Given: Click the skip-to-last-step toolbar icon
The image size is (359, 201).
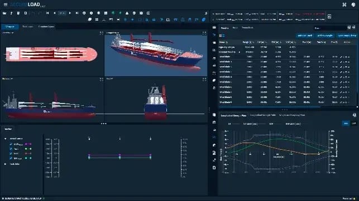Looking at the screenshot, I should [77, 13].
